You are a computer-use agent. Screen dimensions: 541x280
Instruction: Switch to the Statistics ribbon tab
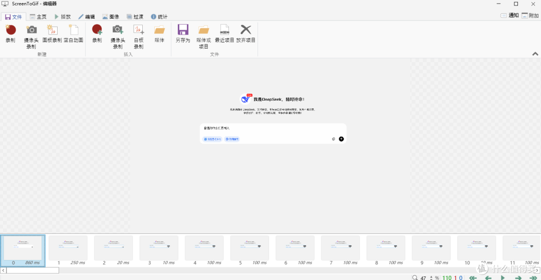(159, 17)
